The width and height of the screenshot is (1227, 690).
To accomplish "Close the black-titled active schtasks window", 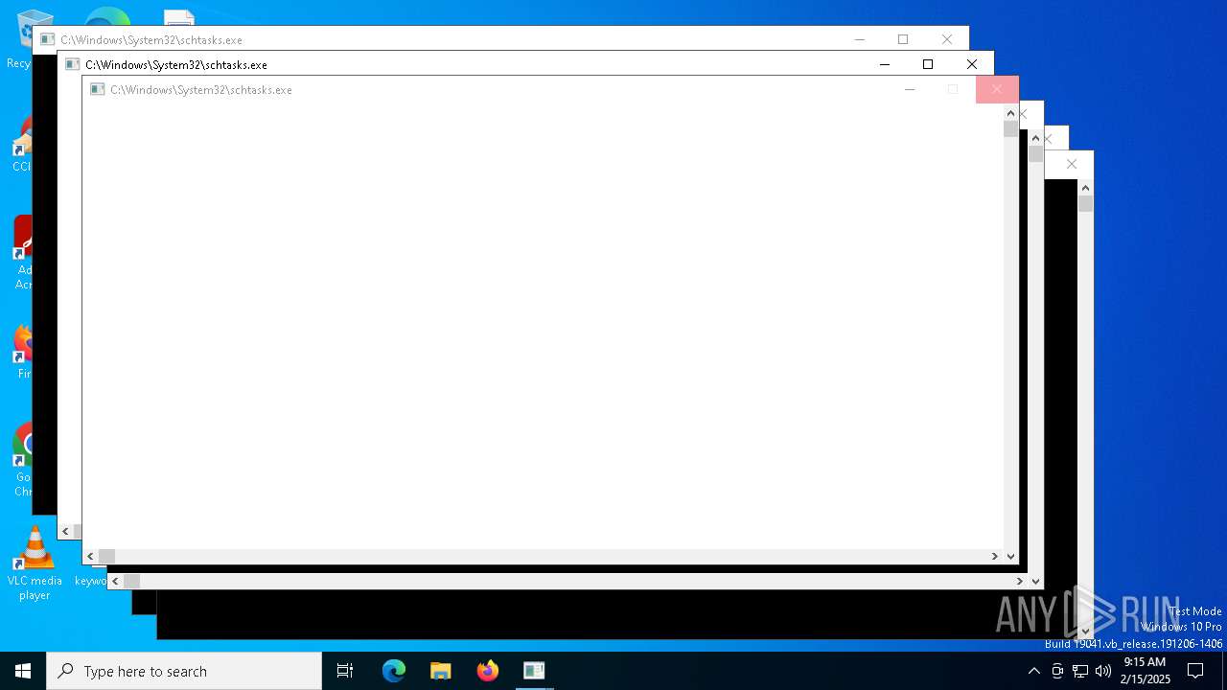I will (972, 64).
